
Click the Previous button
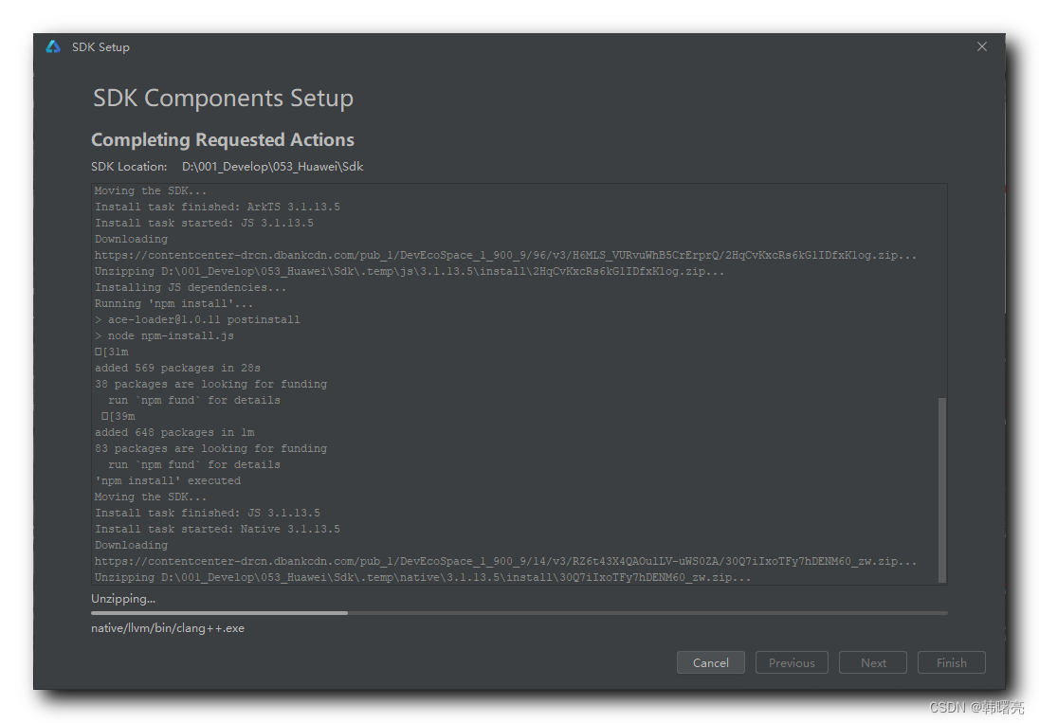(792, 662)
